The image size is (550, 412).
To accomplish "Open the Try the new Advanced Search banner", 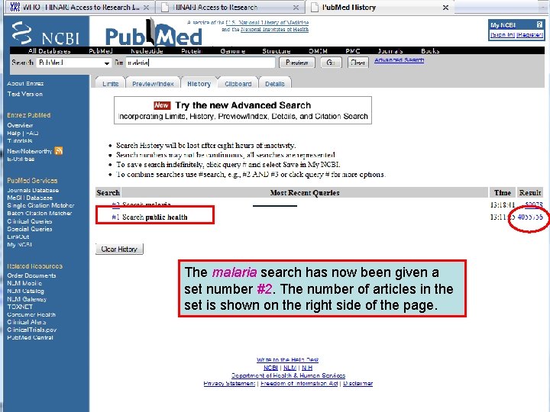I will click(x=243, y=110).
